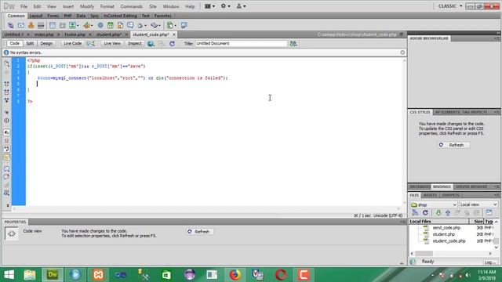Open the Site dropdown icon in application bar

tap(241, 6)
